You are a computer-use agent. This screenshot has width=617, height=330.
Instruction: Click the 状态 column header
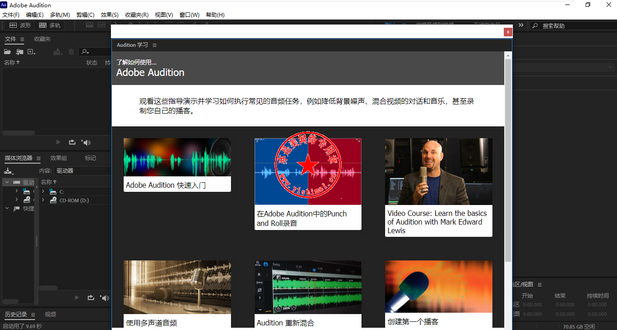[92, 63]
